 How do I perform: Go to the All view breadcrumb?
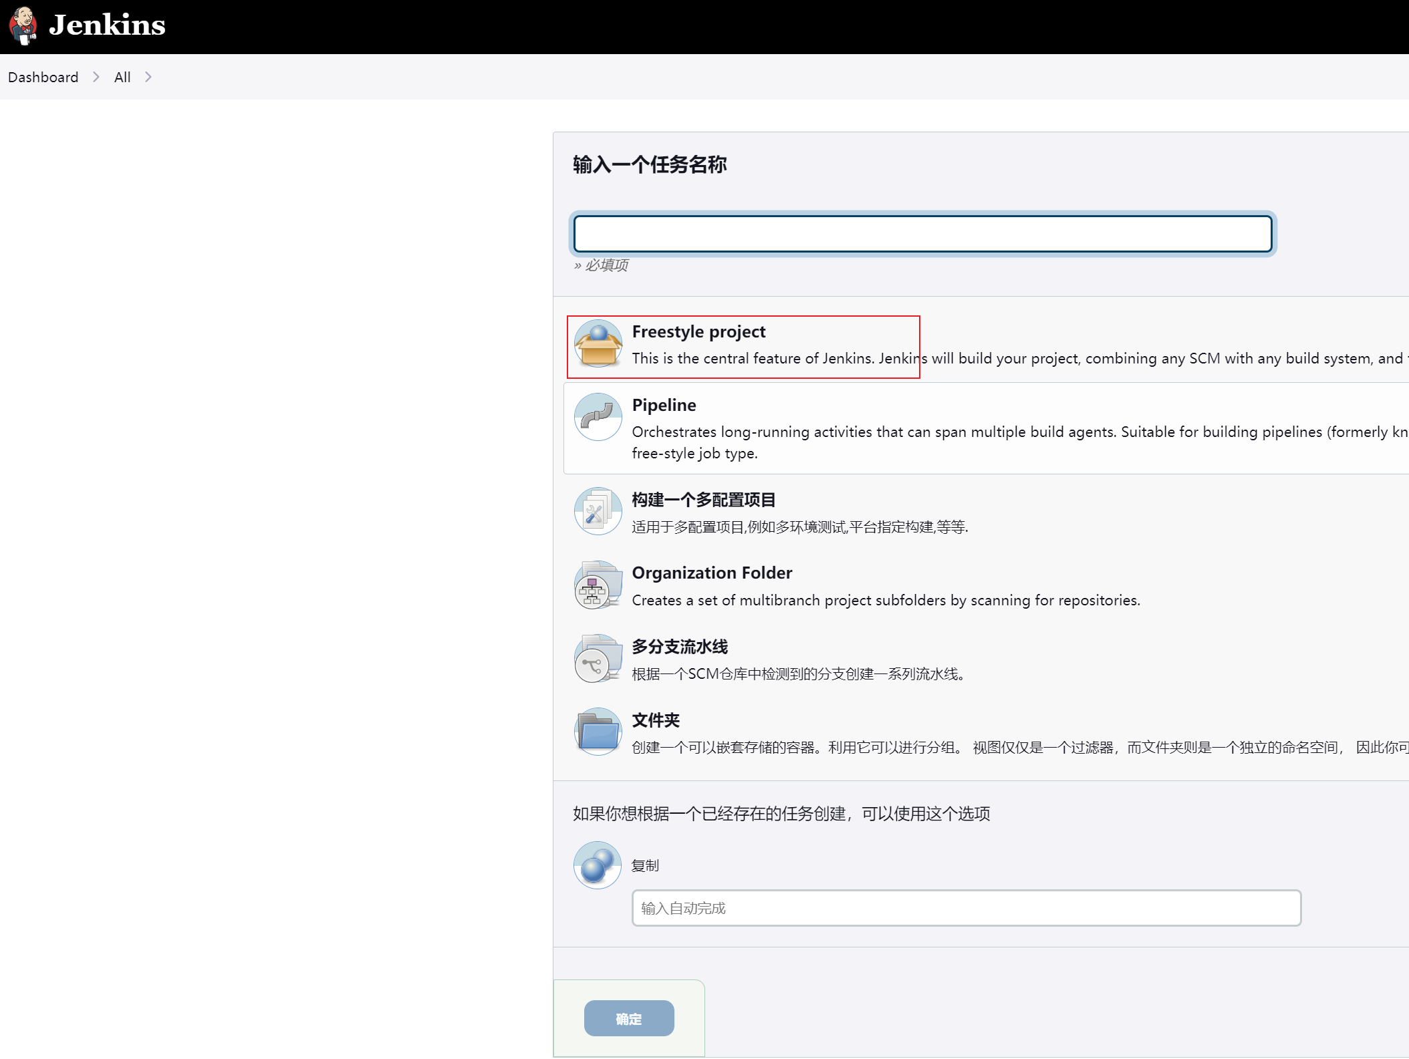(122, 77)
